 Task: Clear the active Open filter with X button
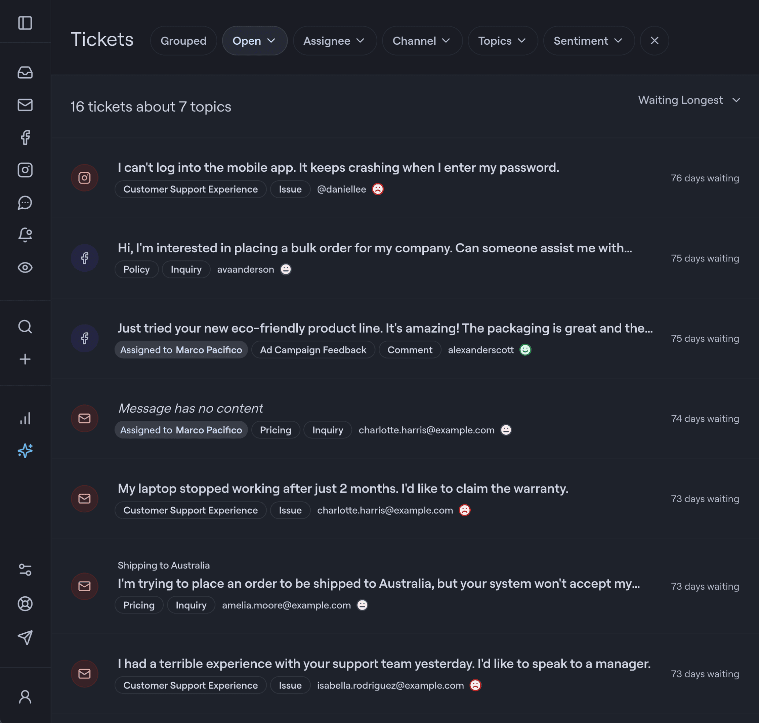[x=654, y=40]
